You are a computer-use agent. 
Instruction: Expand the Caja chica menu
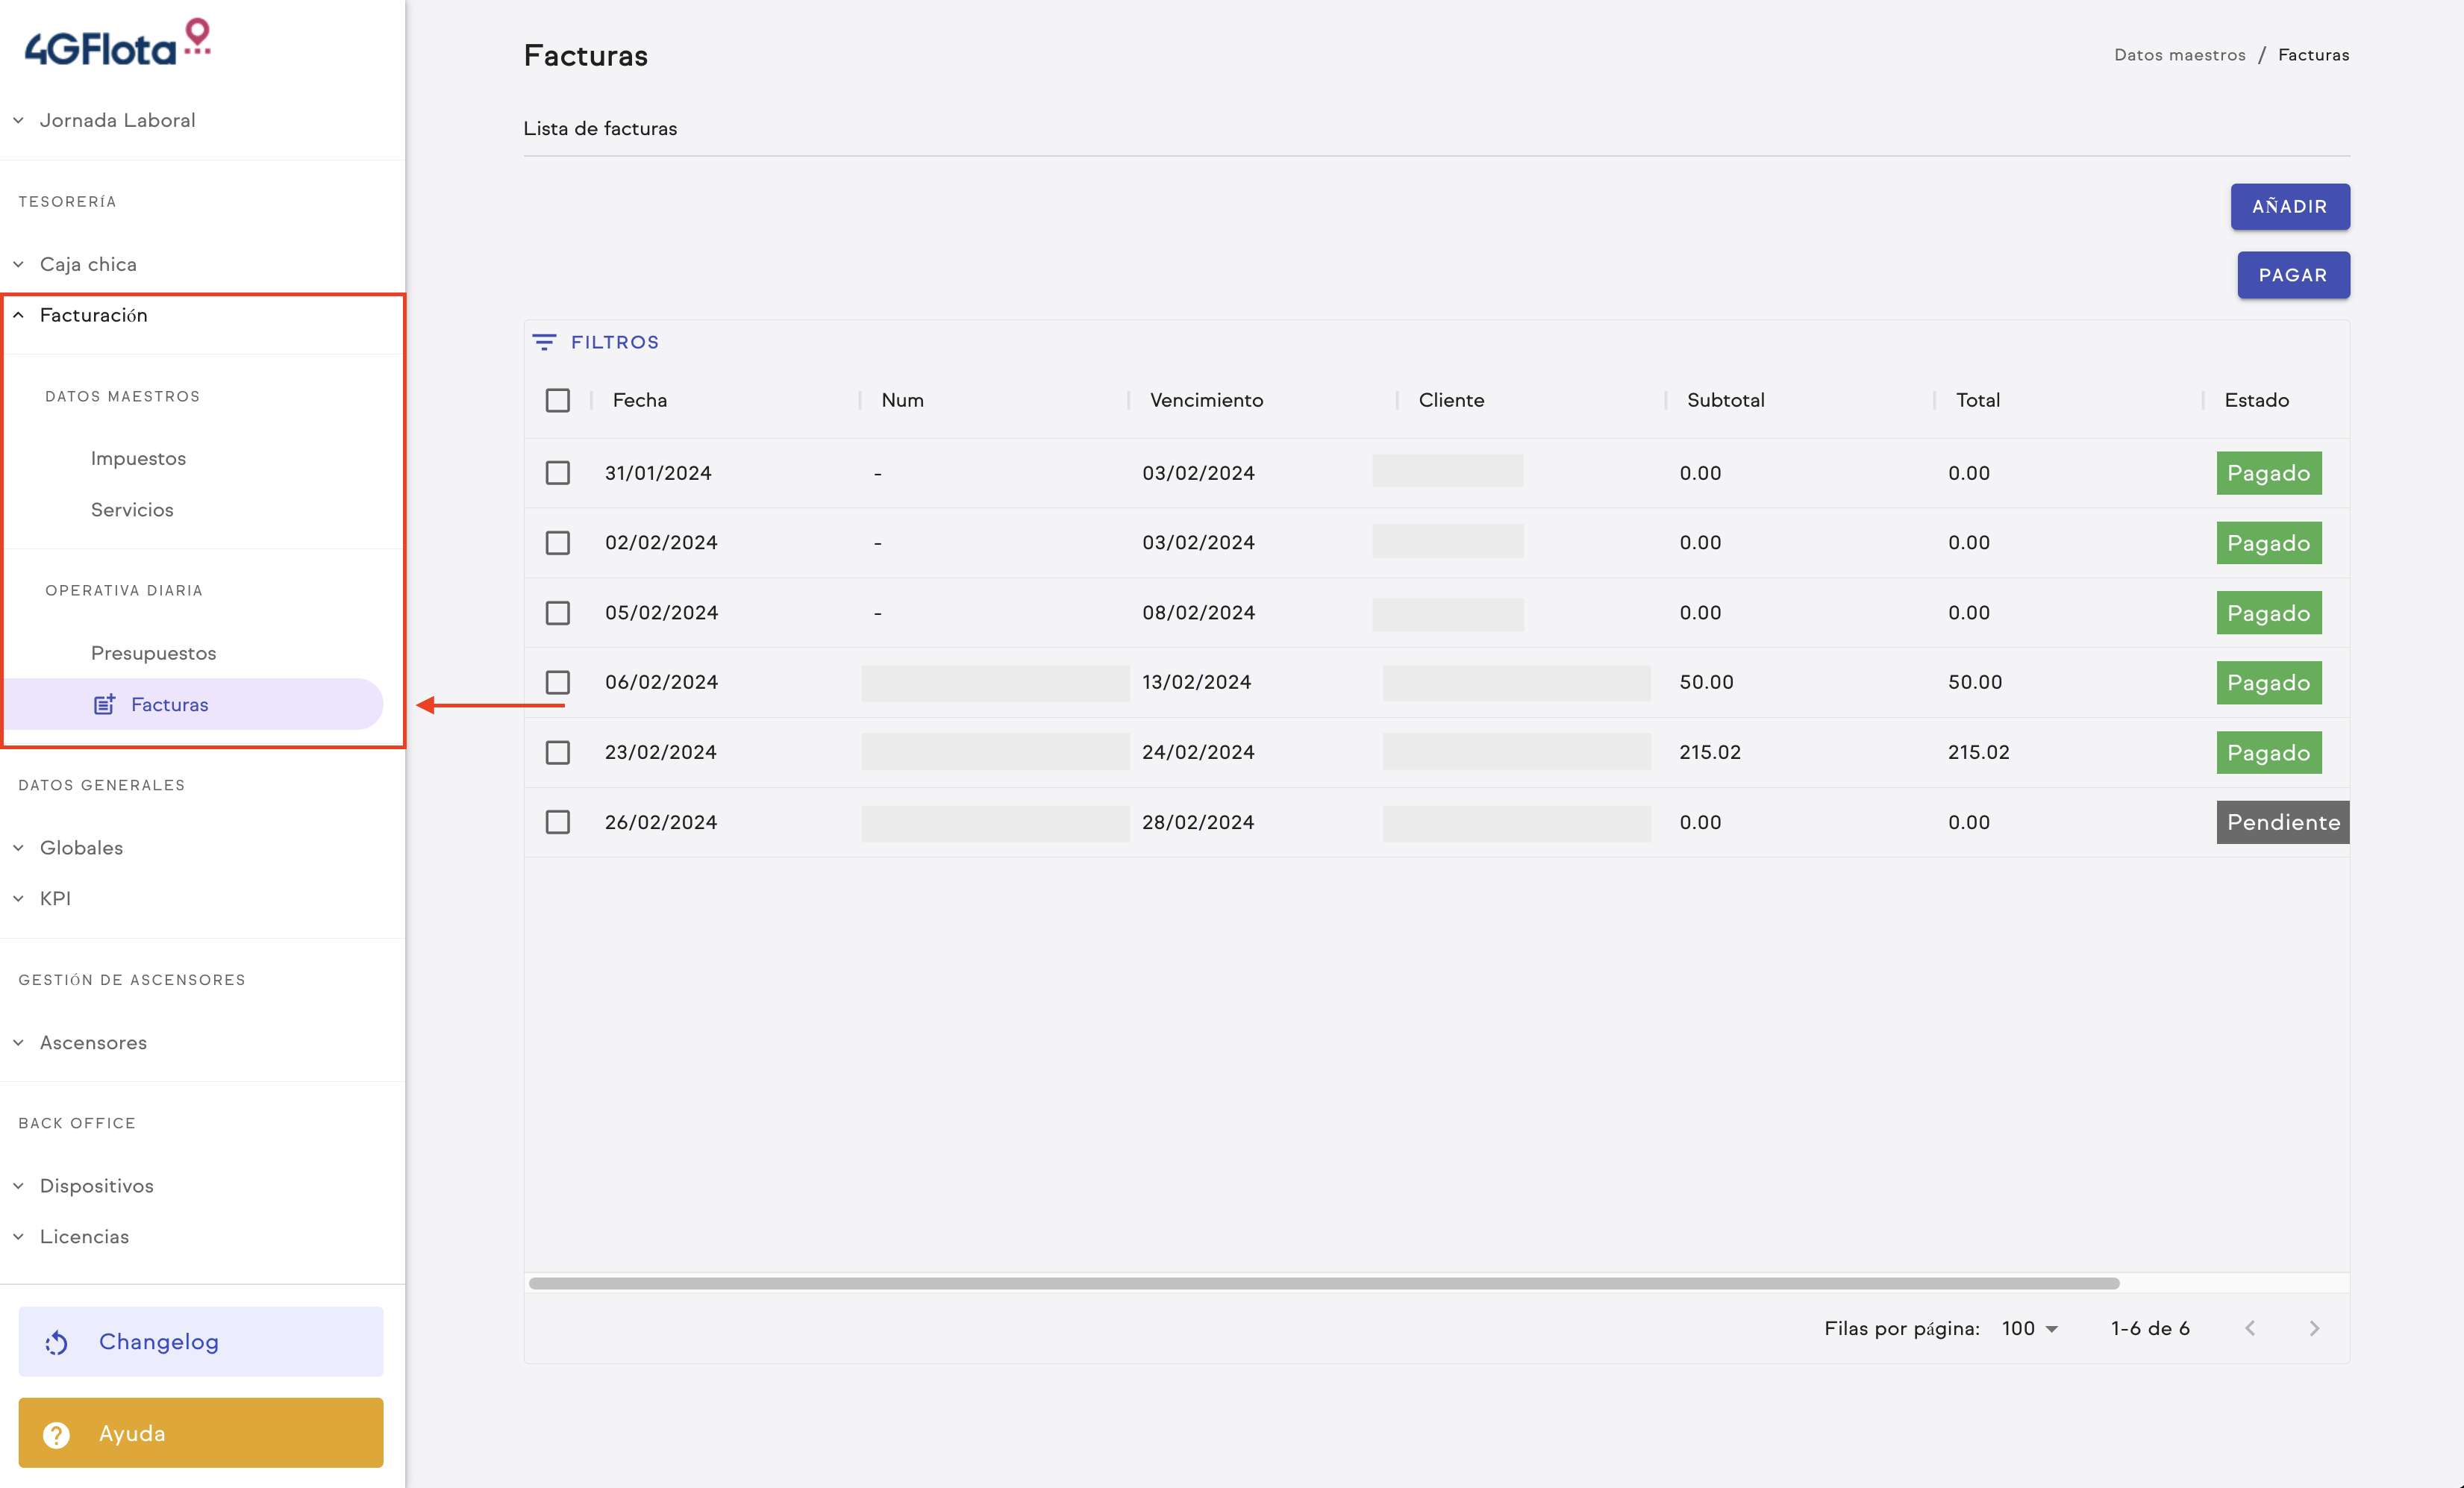pyautogui.click(x=88, y=264)
